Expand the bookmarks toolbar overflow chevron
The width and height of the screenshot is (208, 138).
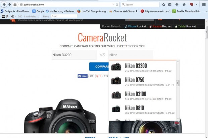coord(206,11)
